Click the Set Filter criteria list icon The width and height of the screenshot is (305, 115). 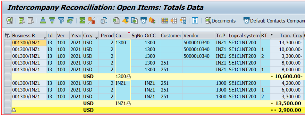tap(22, 20)
